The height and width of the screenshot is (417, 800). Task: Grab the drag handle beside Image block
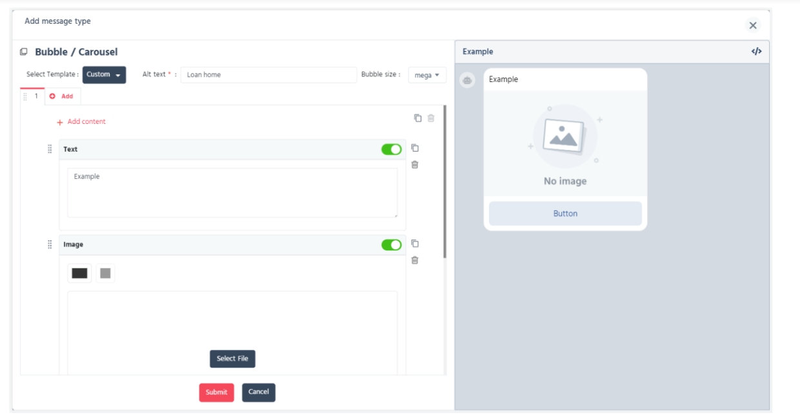[x=50, y=245]
